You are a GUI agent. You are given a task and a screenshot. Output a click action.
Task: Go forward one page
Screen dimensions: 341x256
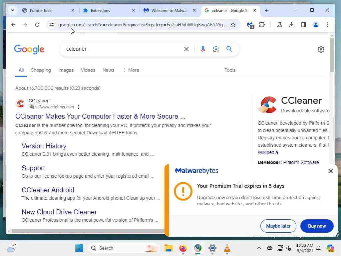pyautogui.click(x=25, y=25)
